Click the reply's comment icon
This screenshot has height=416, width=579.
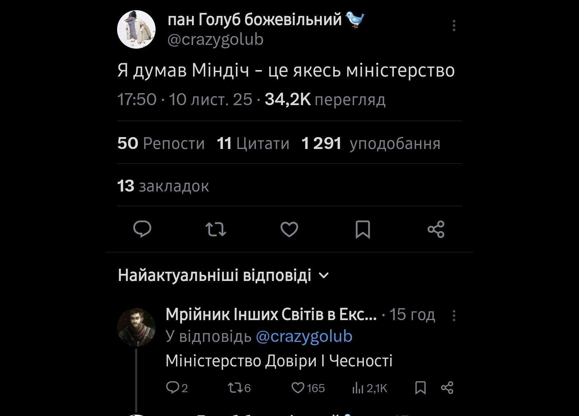(x=172, y=388)
